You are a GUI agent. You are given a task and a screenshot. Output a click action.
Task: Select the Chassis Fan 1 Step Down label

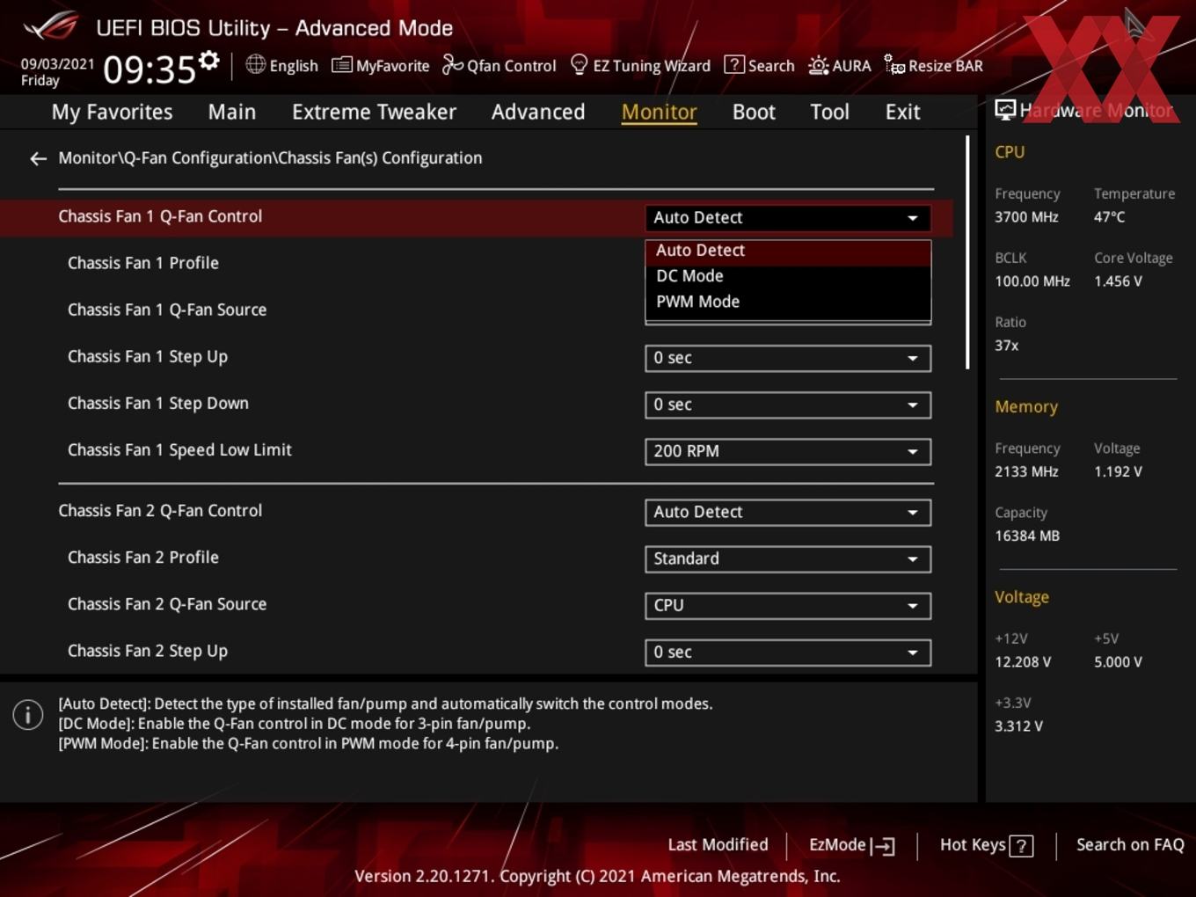coord(158,403)
